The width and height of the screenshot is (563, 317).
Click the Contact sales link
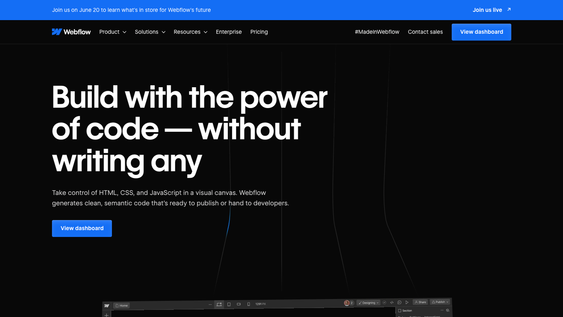pyautogui.click(x=425, y=32)
